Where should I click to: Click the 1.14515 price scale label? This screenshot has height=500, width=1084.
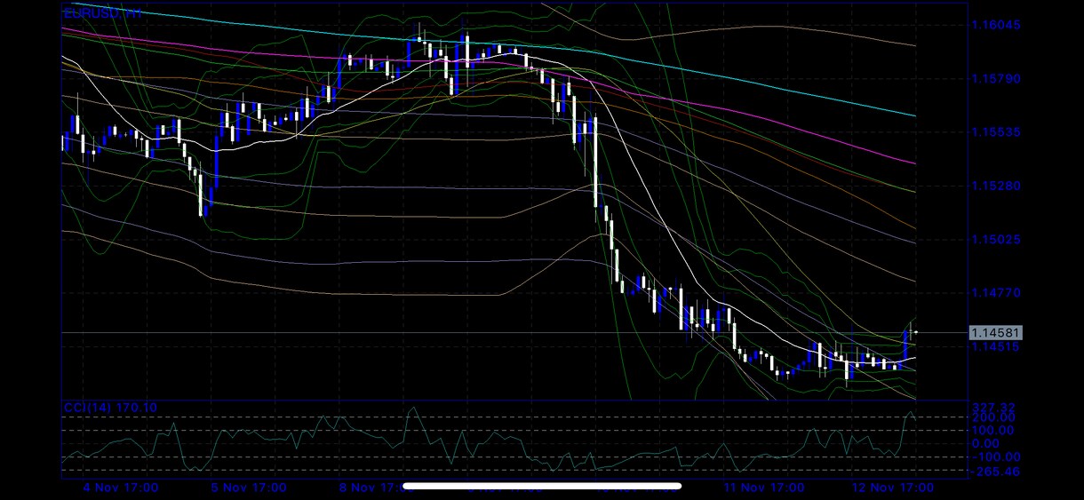point(996,346)
